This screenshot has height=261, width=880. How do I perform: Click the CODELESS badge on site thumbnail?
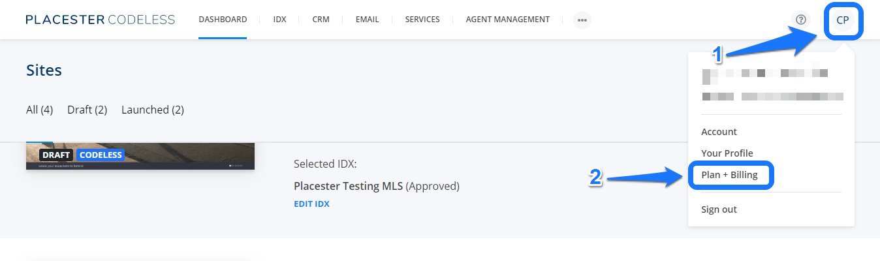point(101,155)
